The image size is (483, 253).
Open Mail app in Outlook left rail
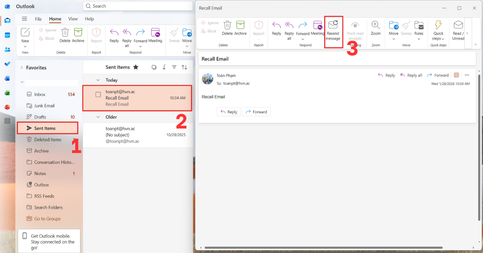(x=7, y=20)
